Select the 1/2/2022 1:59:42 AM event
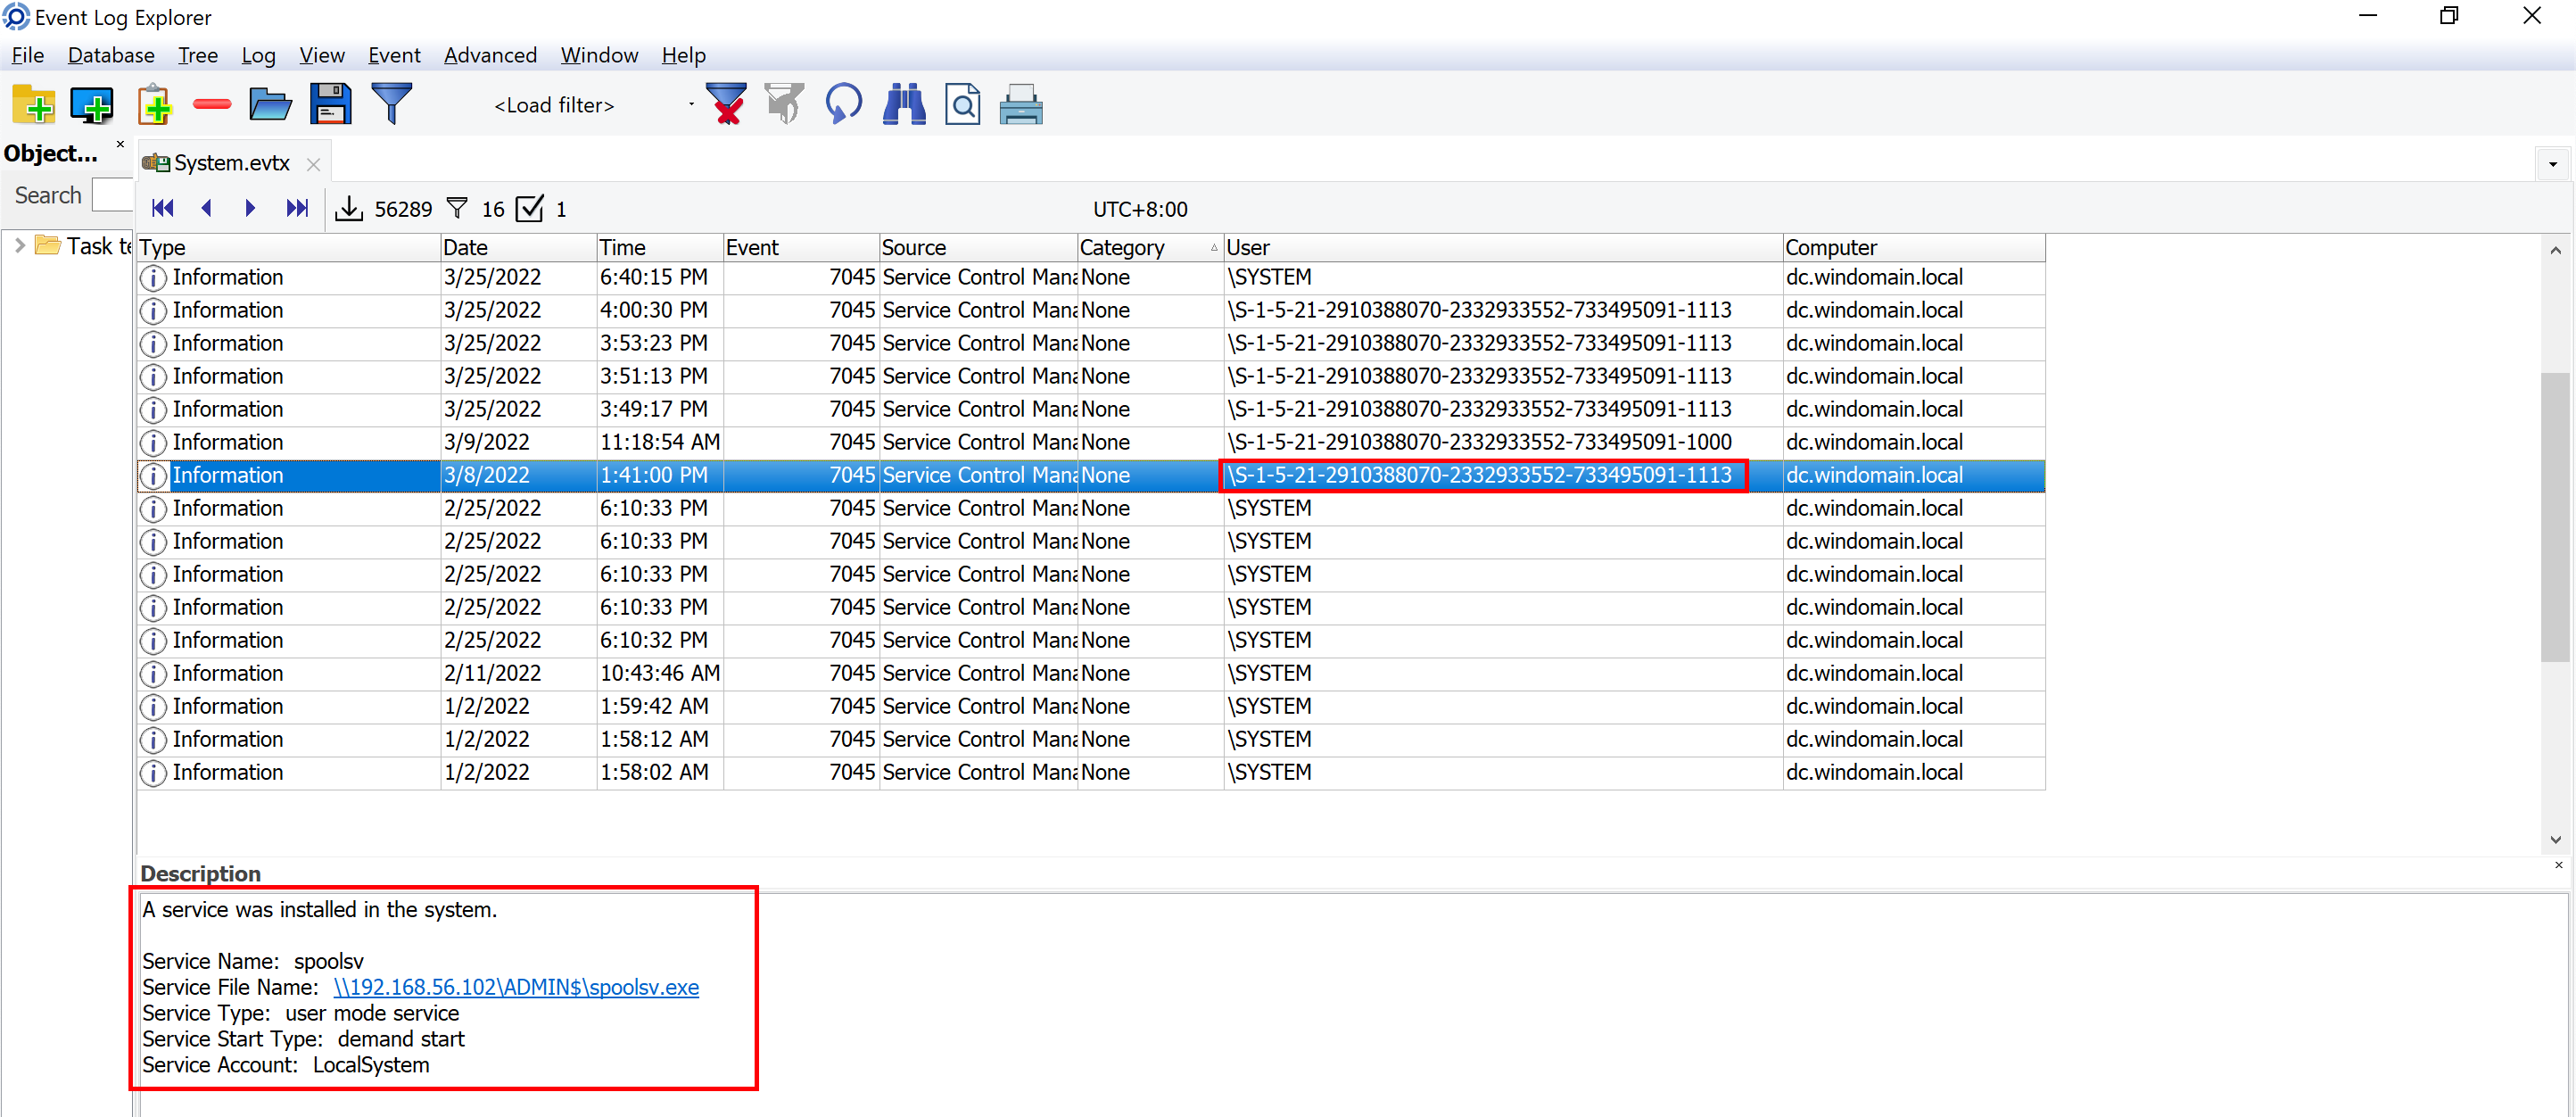Screen dimensions: 2576x1117 1091,706
